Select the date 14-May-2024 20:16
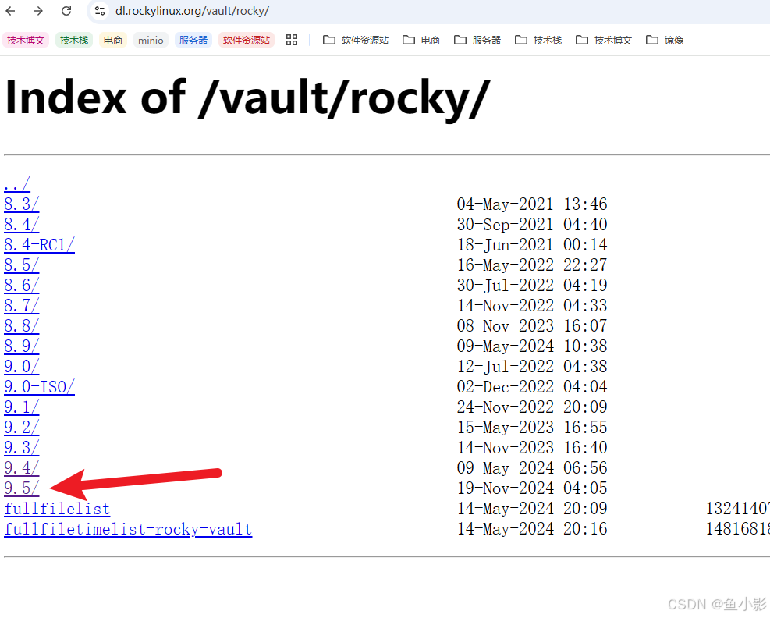Screen dimensions: 770x618 532,529
